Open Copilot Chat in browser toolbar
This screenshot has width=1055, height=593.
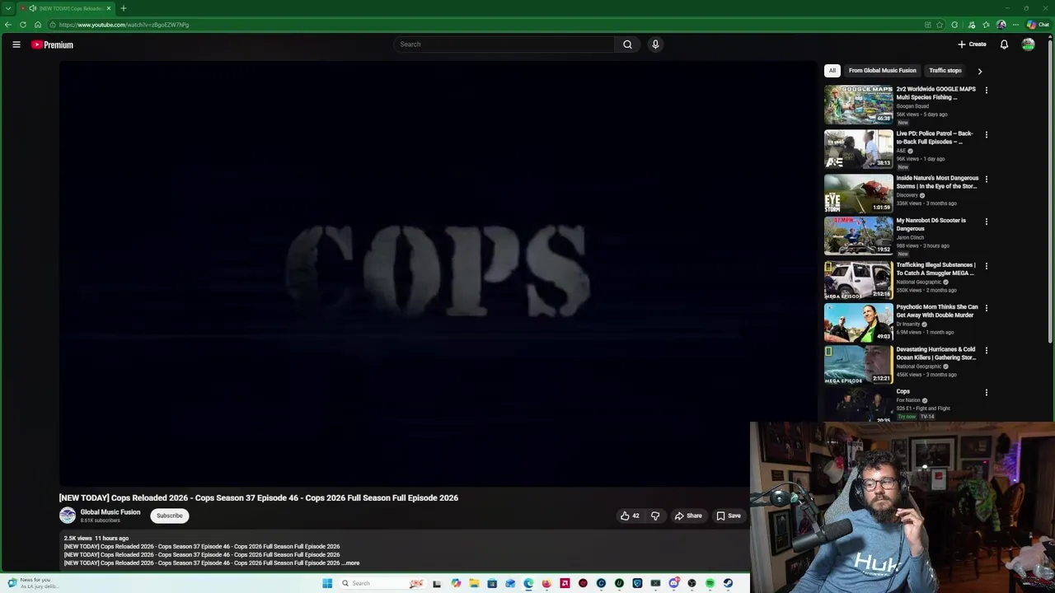[x=1038, y=25]
